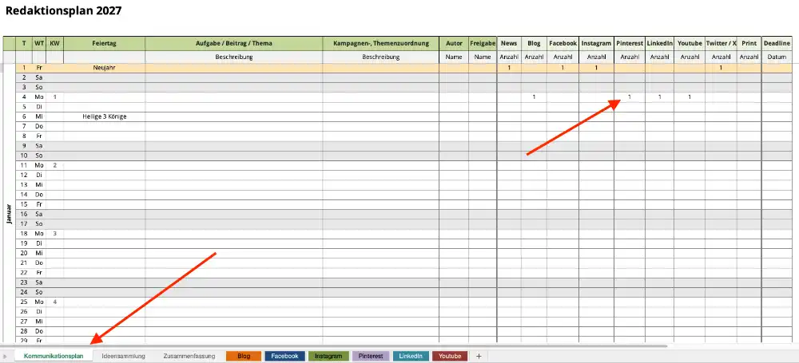This screenshot has height=363, width=799.
Task: Open the red Youtube sheet tab
Action: tap(450, 356)
